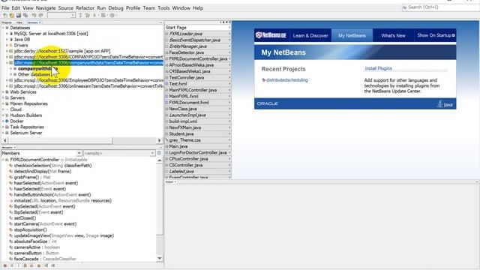Click the show opened documents list arrow

[x=226, y=22]
